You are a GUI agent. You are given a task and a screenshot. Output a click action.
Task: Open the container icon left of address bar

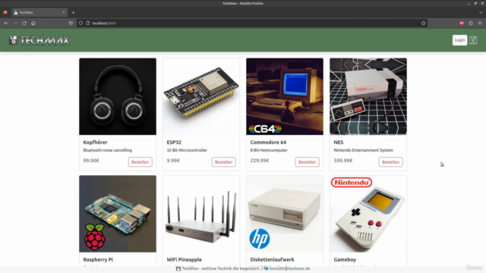[x=71, y=24]
